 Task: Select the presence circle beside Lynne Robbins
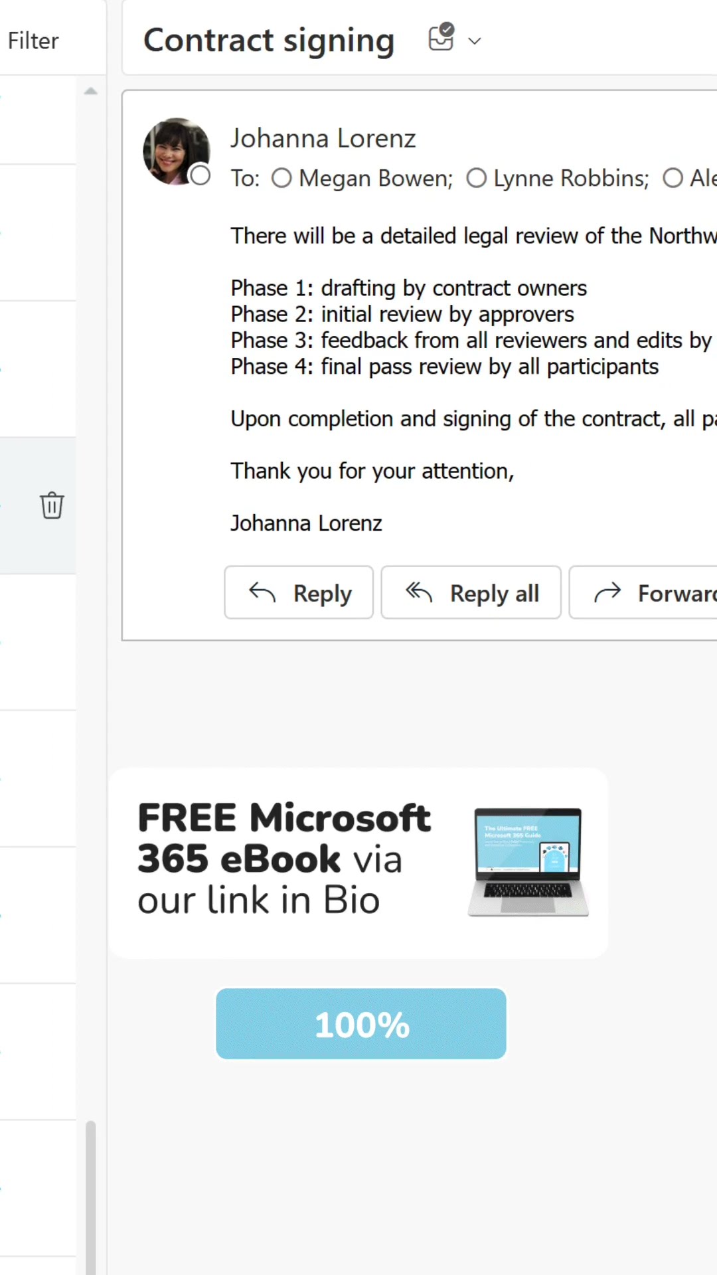pos(476,178)
